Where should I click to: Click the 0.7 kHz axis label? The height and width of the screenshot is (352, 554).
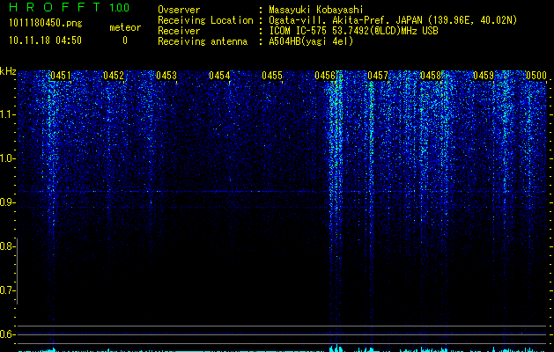[7, 290]
